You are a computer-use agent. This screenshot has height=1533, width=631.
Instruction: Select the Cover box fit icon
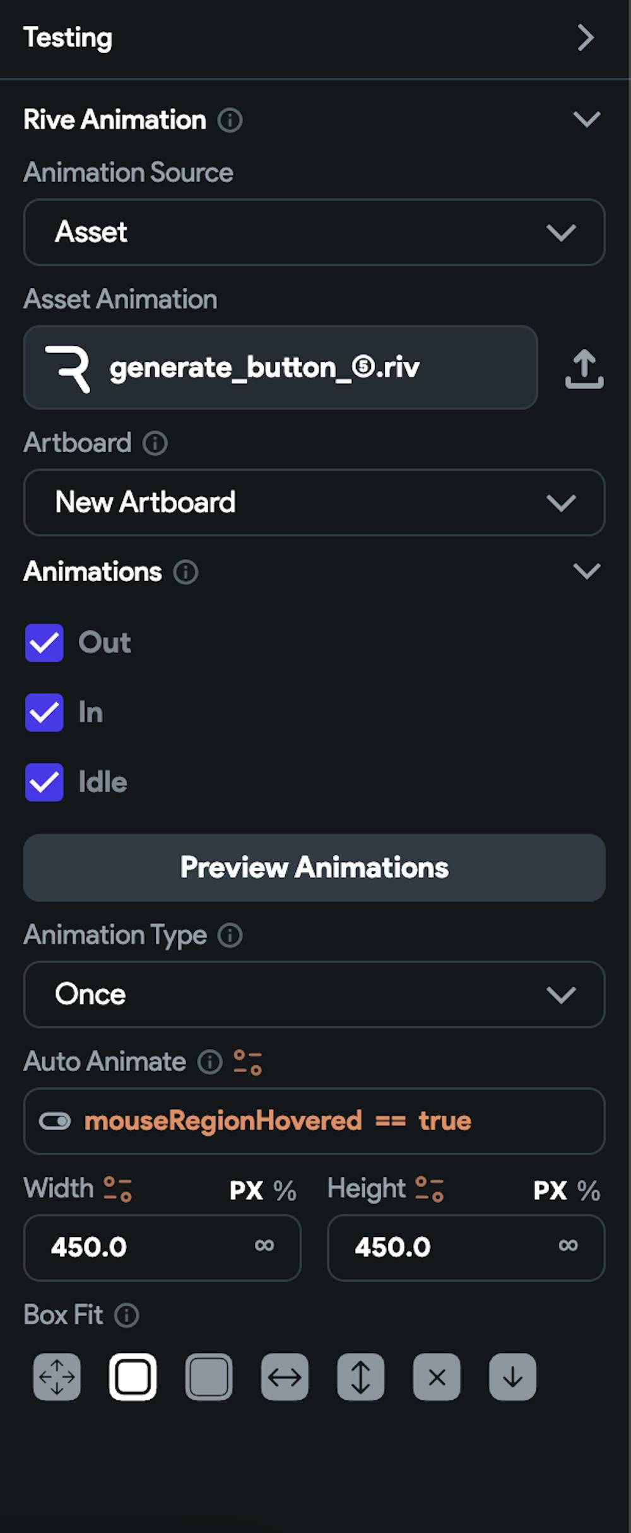209,1377
